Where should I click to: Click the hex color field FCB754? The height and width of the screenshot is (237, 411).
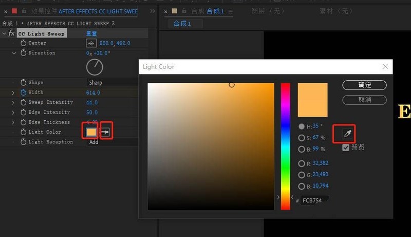pos(313,200)
